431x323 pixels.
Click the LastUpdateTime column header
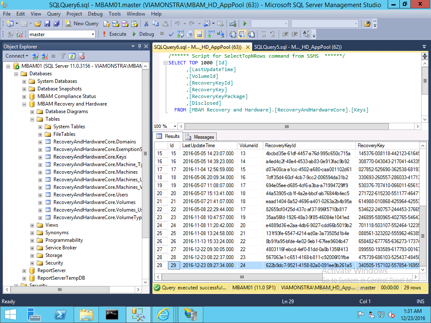click(208, 146)
